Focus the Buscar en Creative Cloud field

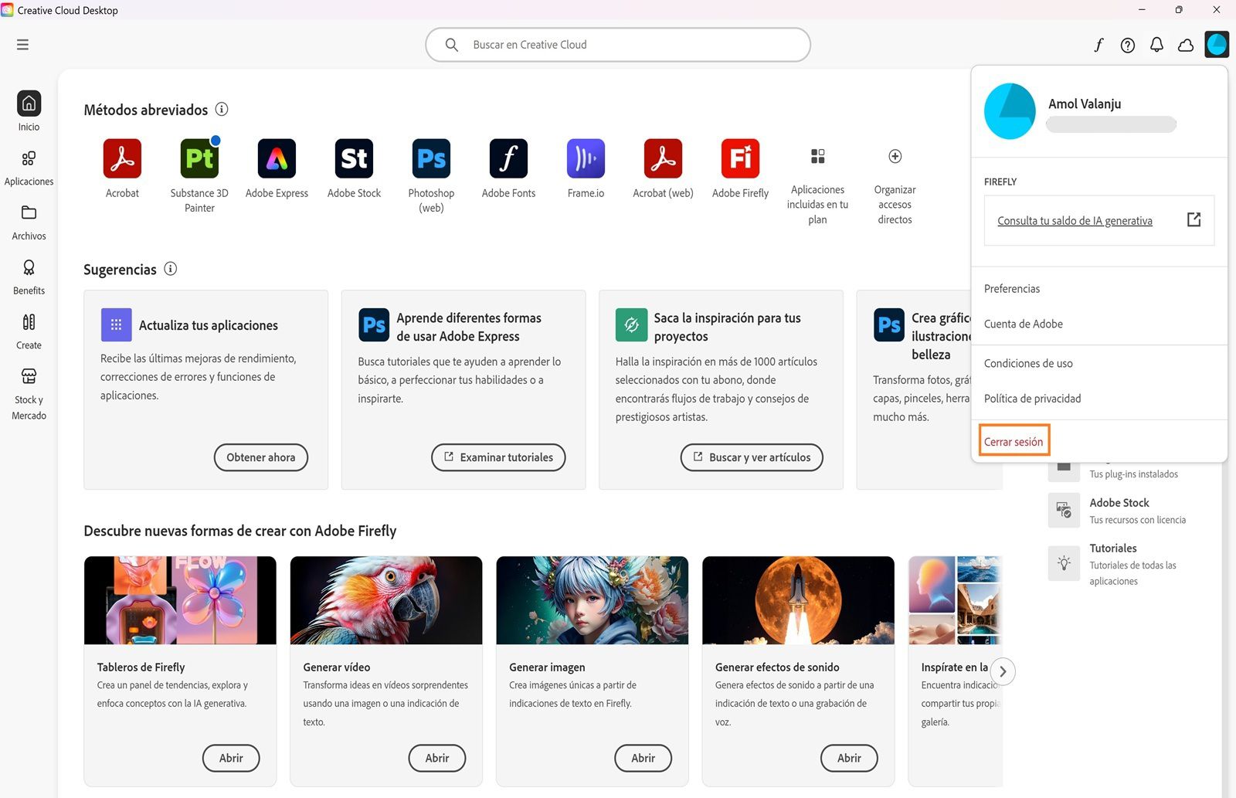click(618, 45)
